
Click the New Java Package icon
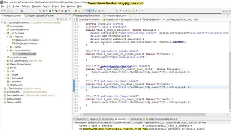[62, 11]
